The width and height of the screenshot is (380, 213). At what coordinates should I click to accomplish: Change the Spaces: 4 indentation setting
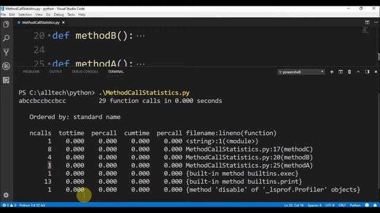click(314, 205)
